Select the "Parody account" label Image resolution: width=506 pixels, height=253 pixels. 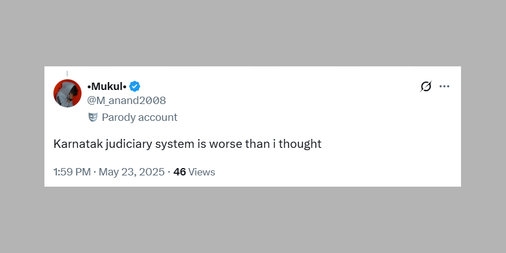click(x=139, y=118)
